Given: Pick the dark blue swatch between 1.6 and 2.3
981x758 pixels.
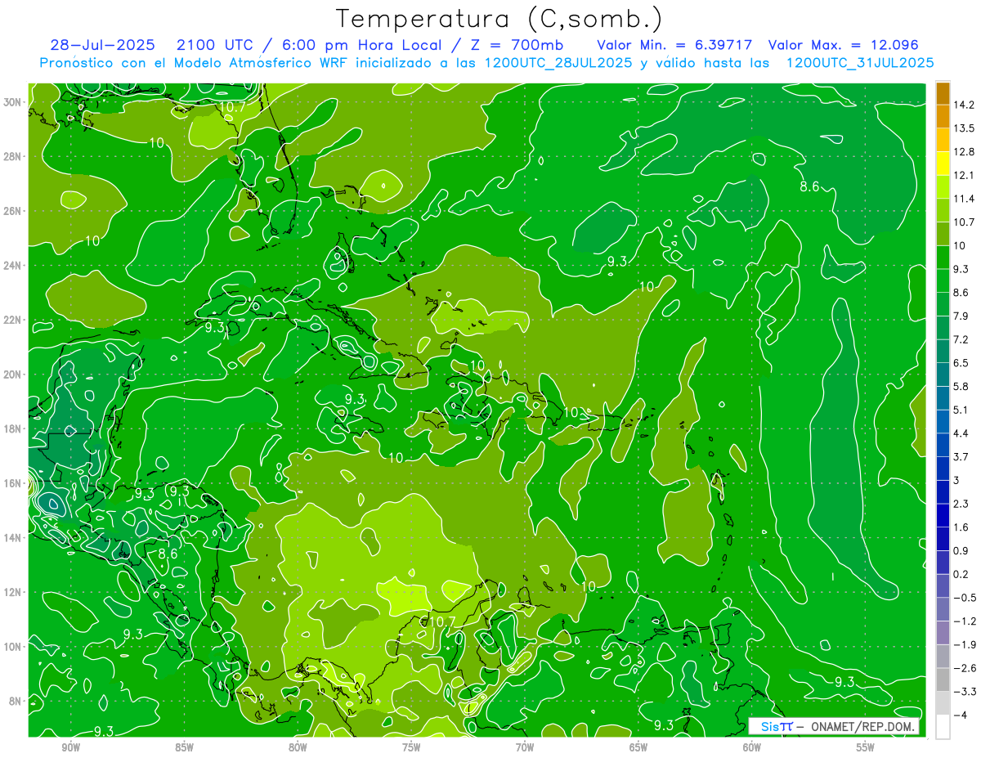Looking at the screenshot, I should point(943,516).
